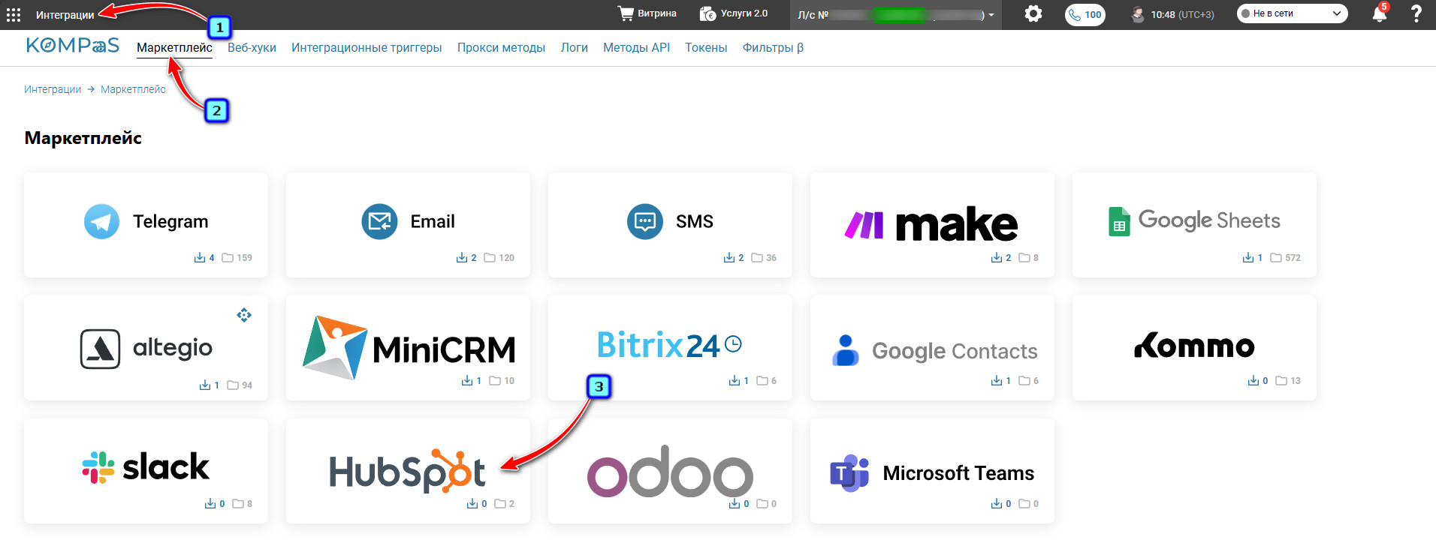Switch to Маркетплейс tab
Screen dimensions: 1436x540
[x=174, y=48]
